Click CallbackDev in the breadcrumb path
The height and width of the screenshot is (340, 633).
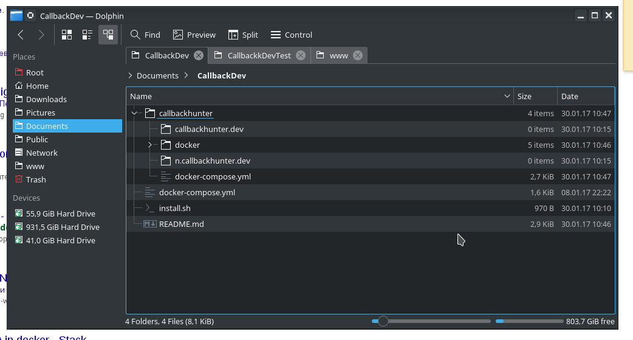pyautogui.click(x=222, y=75)
